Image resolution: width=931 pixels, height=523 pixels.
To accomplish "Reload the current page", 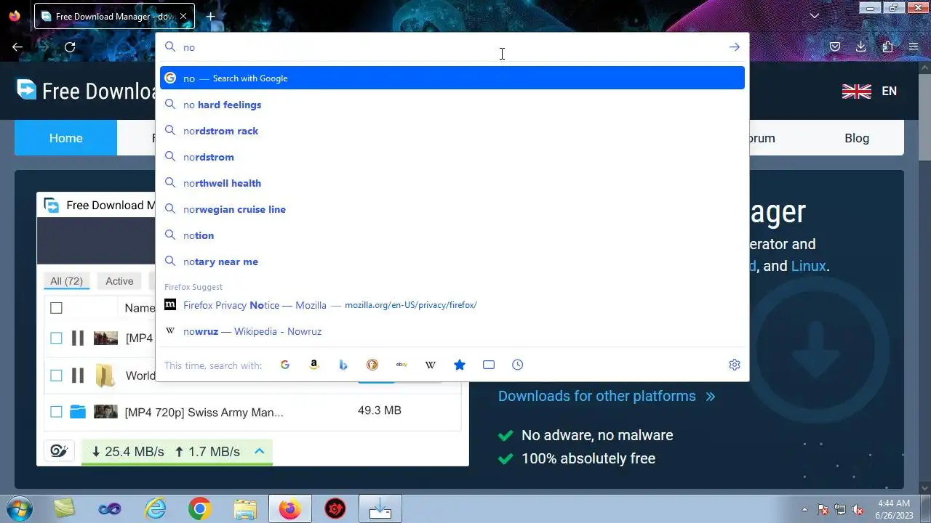I will (70, 47).
